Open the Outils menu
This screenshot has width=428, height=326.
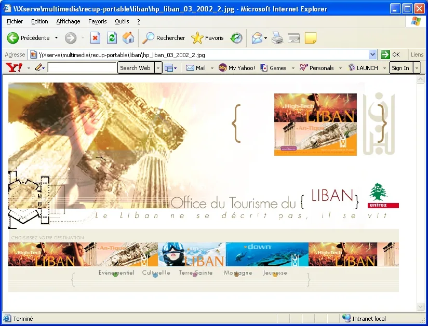(x=122, y=21)
